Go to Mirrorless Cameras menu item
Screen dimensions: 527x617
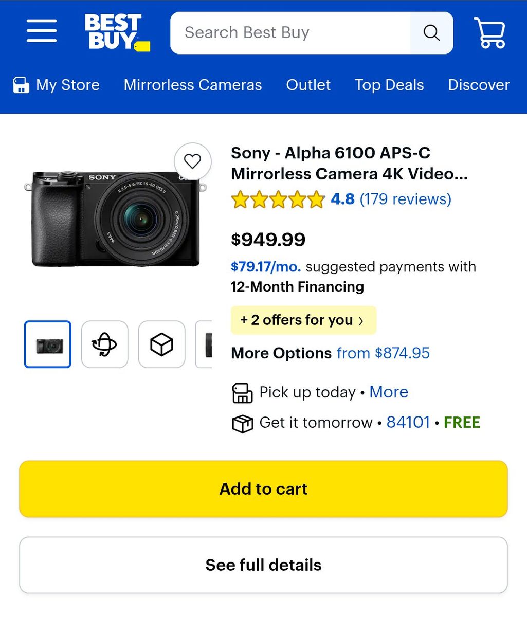coord(193,85)
